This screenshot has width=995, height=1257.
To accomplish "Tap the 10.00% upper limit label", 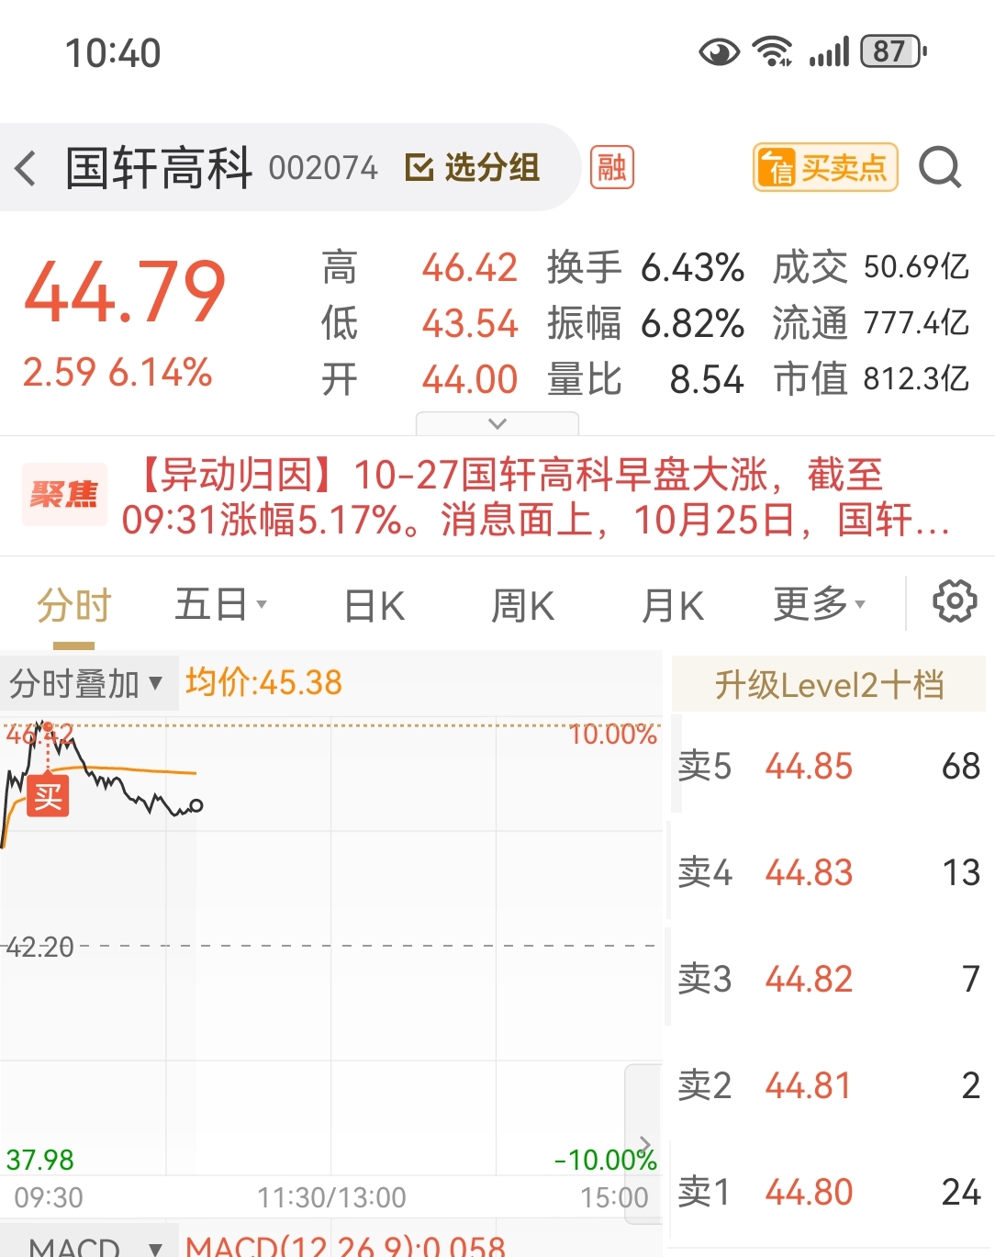I will 612,735.
